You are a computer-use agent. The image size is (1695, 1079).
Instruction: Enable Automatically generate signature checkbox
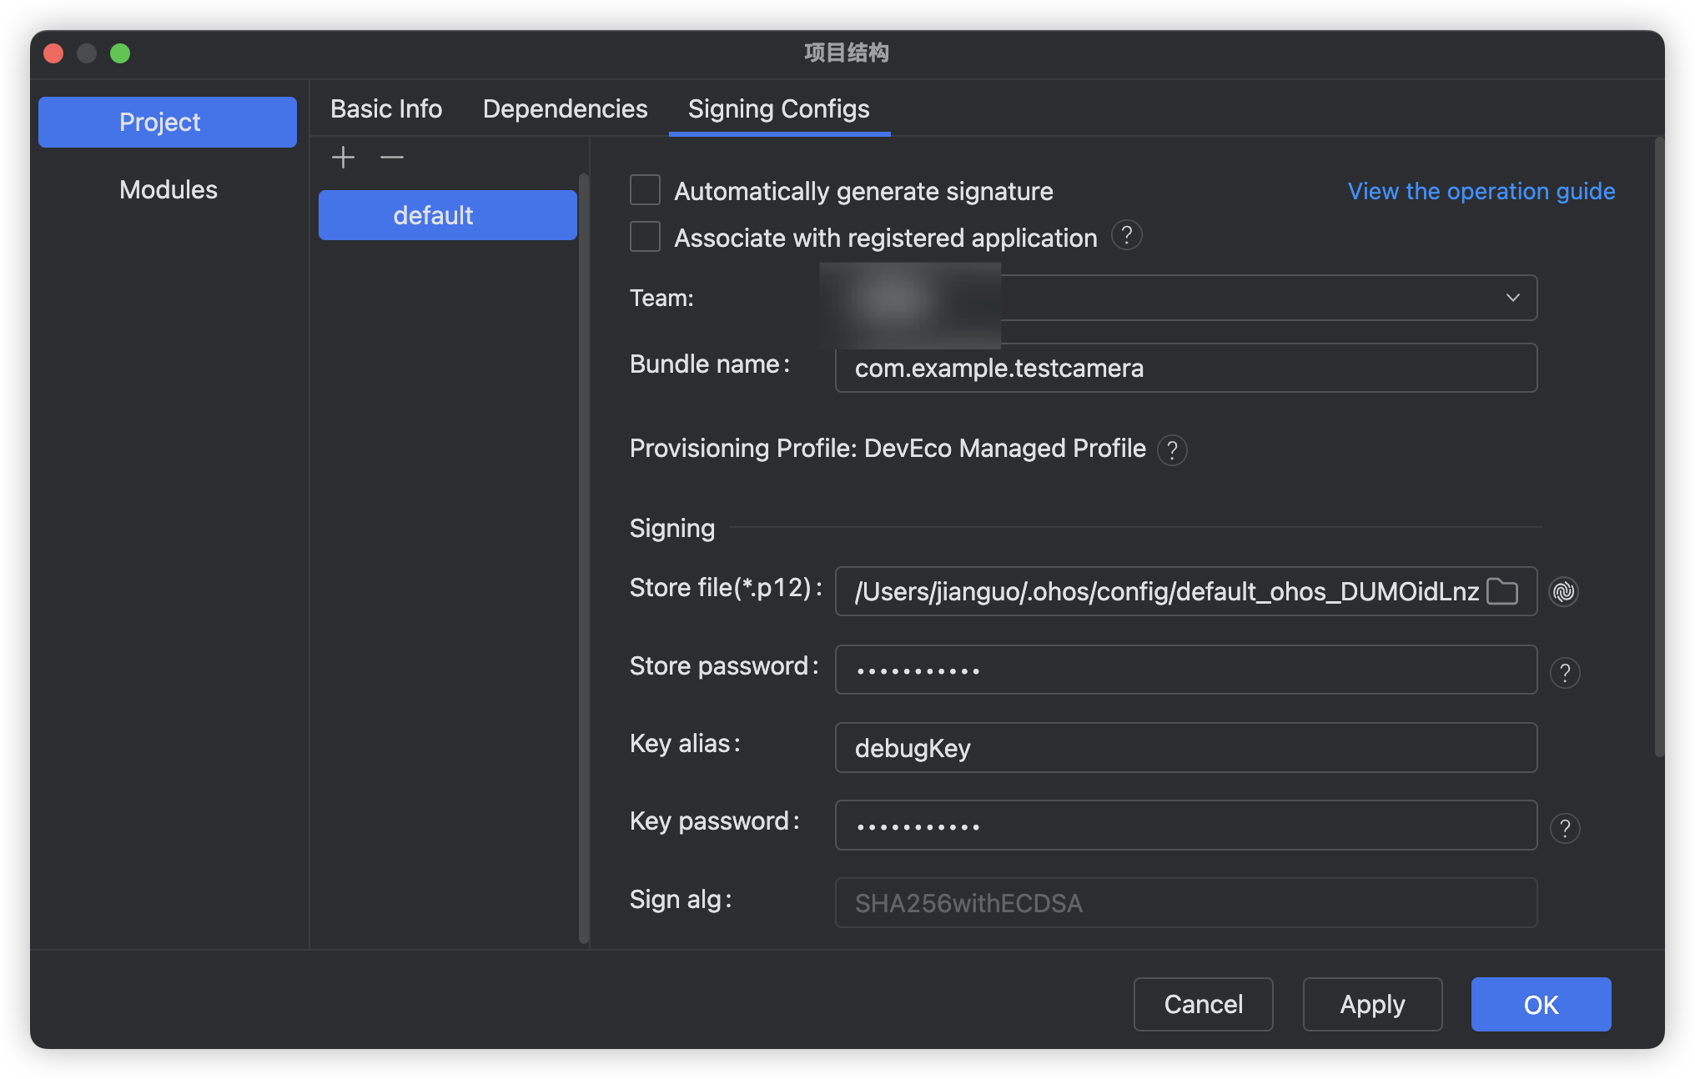click(x=645, y=190)
